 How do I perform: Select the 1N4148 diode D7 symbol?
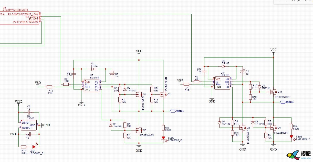pyautogui.click(x=220, y=122)
